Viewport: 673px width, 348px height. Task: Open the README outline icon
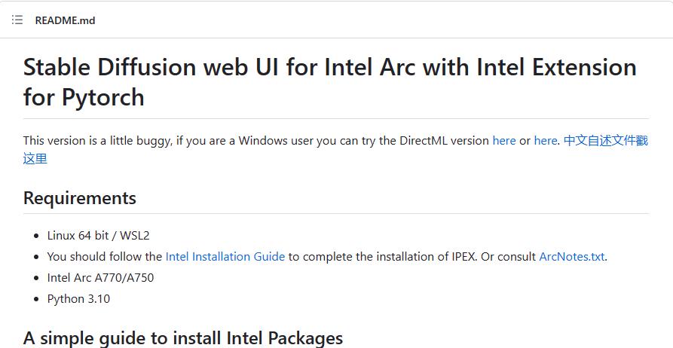coord(17,20)
